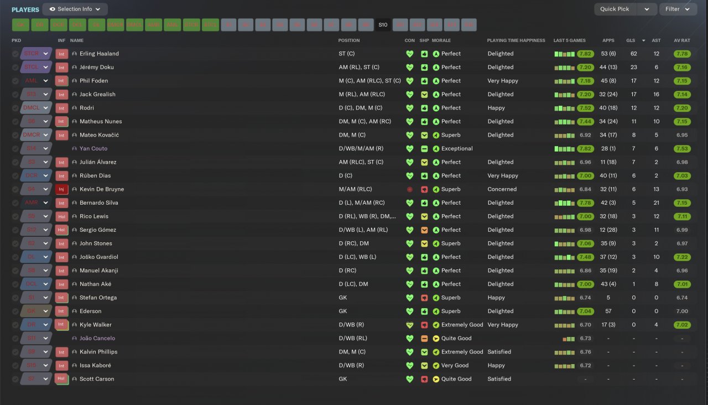The height and width of the screenshot is (405, 708).
Task: Expand the DCR dropdown for Rúben Dias
Action: pyautogui.click(x=36, y=176)
